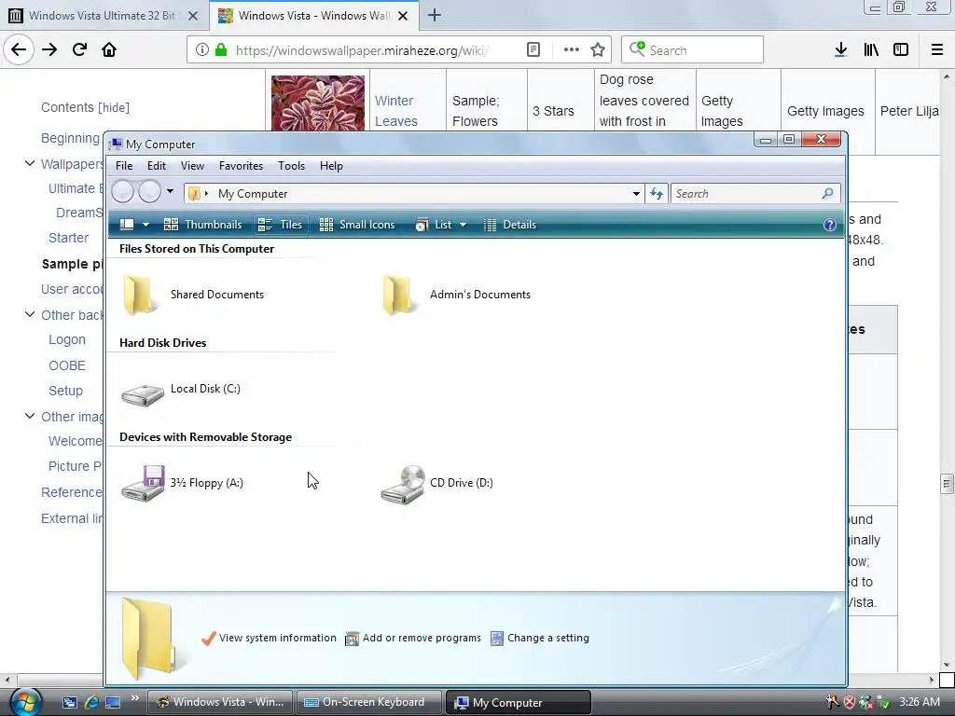The width and height of the screenshot is (955, 716).
Task: Click the Firefox back arrow button
Action: [19, 49]
